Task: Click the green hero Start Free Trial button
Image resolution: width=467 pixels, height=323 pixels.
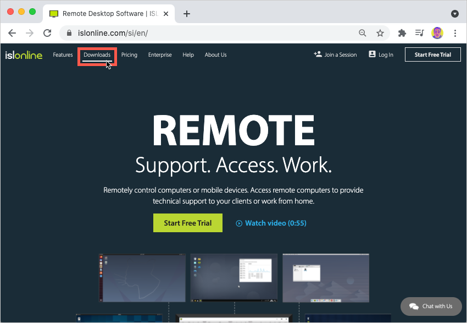Action: pos(188,223)
